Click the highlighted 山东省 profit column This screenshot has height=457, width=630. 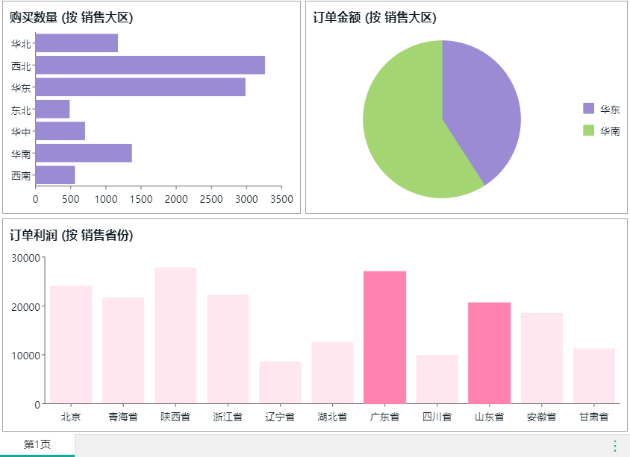click(x=489, y=353)
